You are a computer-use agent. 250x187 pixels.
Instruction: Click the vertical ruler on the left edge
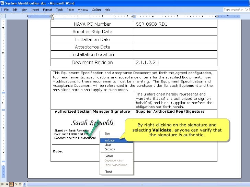(x=3, y=99)
